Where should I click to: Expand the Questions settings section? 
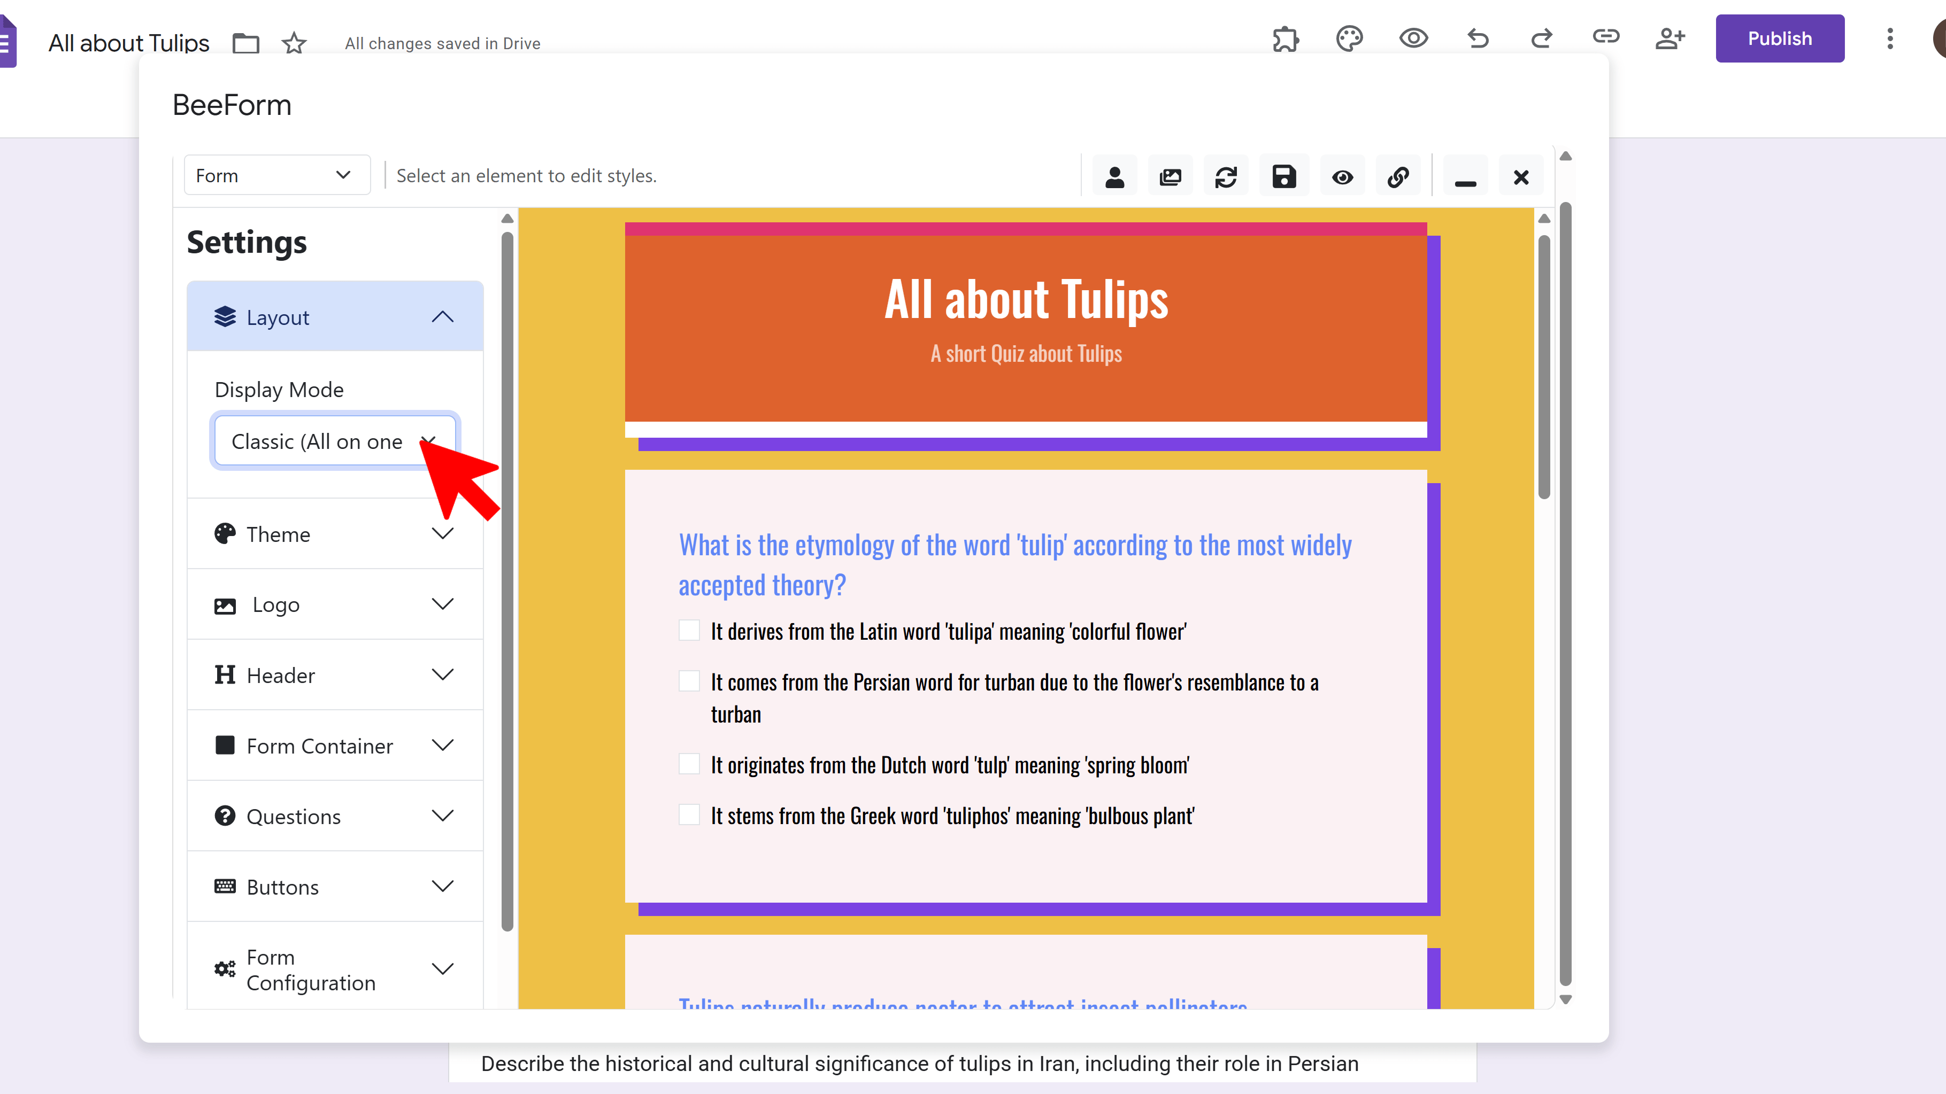pyautogui.click(x=335, y=816)
